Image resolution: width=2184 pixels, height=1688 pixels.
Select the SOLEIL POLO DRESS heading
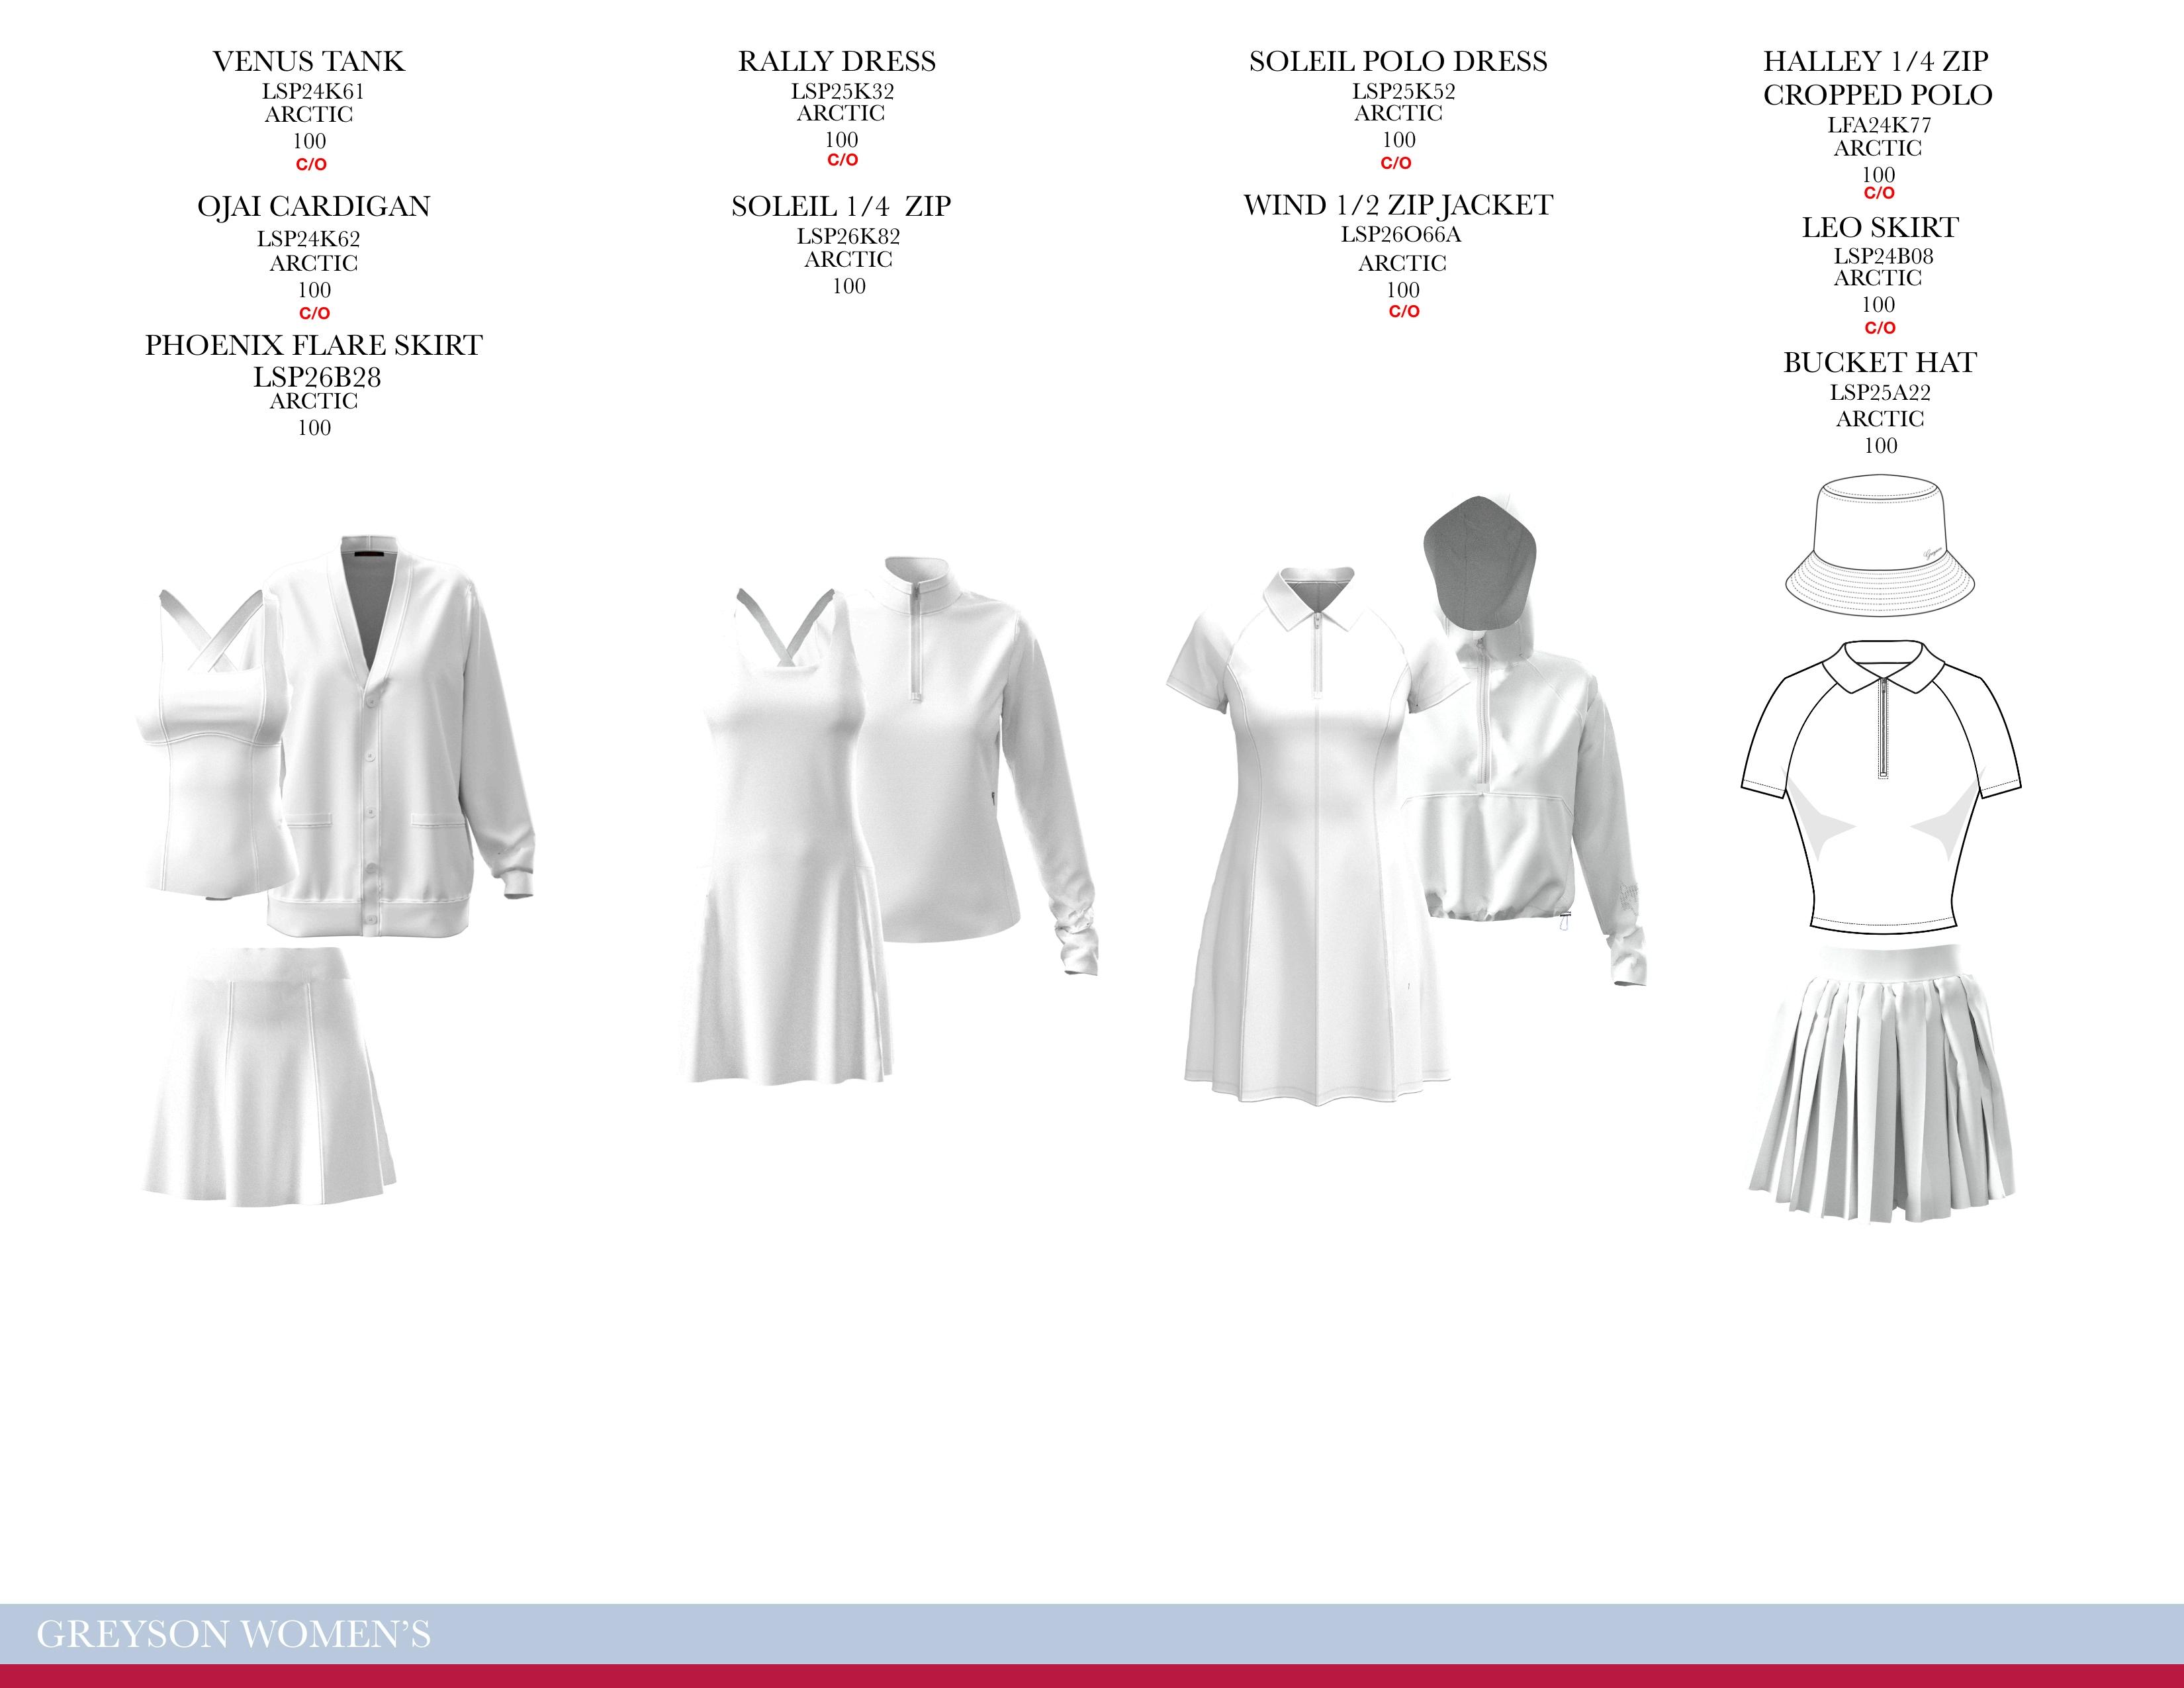tap(1398, 62)
